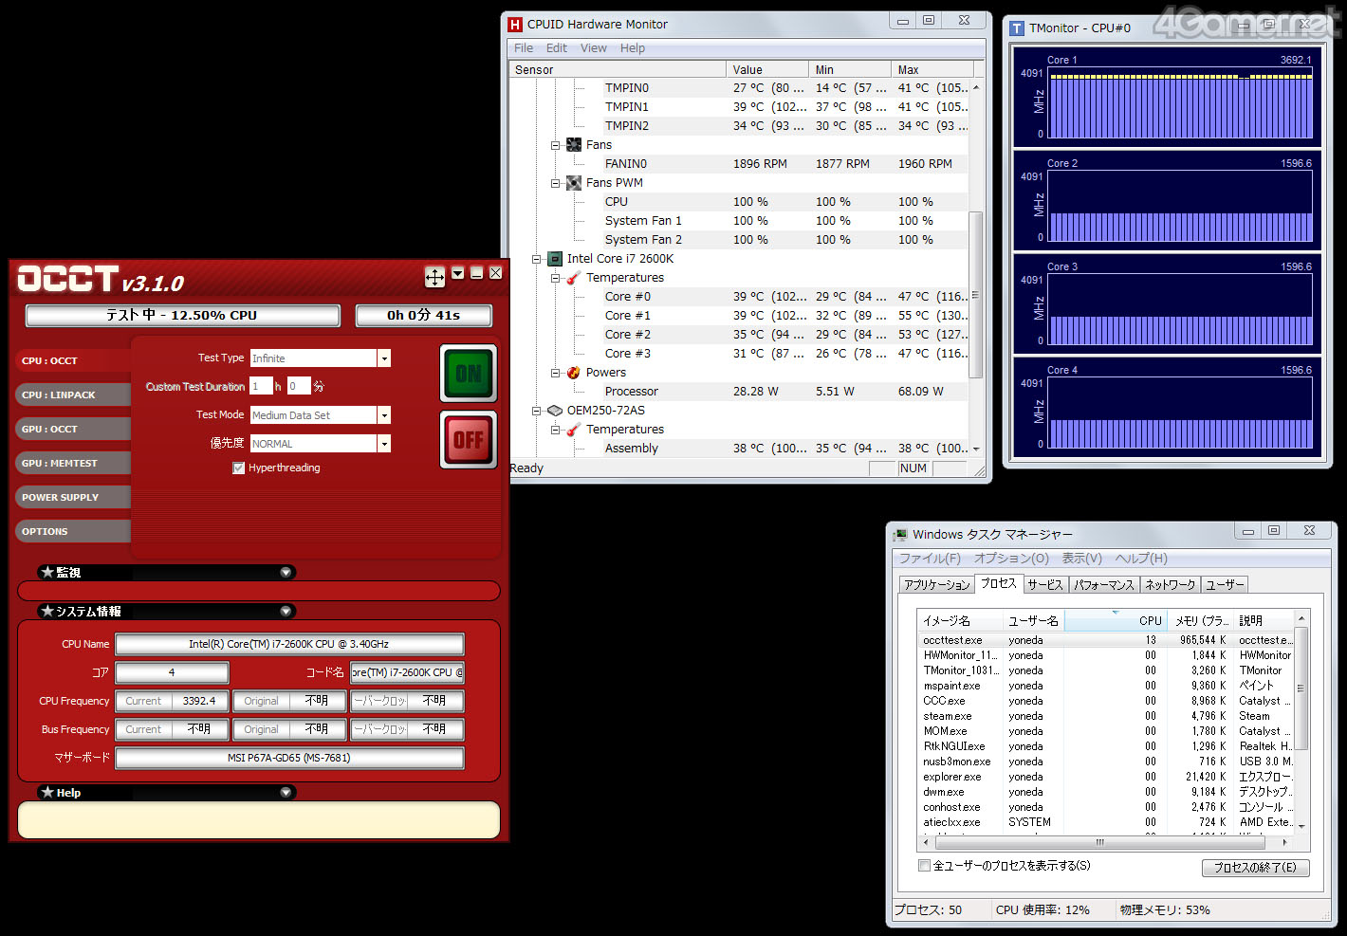Select the occttest.exe process row
This screenshot has height=936, width=1347.
1105,641
